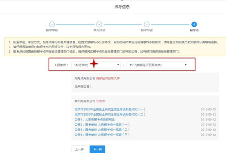Open the 1167(首都经济贸易大学) exam site dropdown
This screenshot has height=153, width=226.
157,65
